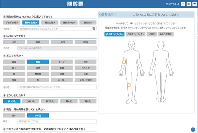Click the circle mark on the elbow
This screenshot has width=198, height=133.
[124, 62]
